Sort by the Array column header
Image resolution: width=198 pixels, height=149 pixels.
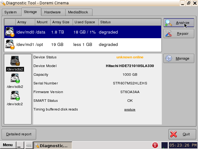point(25,22)
